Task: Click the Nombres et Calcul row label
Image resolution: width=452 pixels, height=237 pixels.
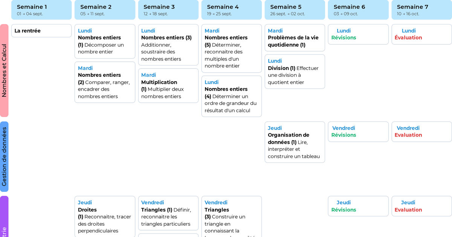Action: tap(4, 70)
